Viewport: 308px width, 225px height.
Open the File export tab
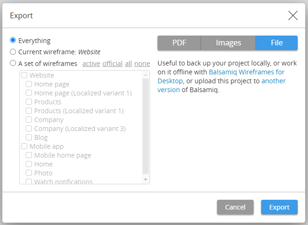[277, 43]
